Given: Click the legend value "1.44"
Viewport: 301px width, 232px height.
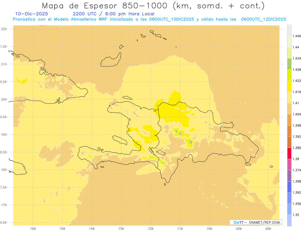Looking at the screenshot, I should [296, 47].
